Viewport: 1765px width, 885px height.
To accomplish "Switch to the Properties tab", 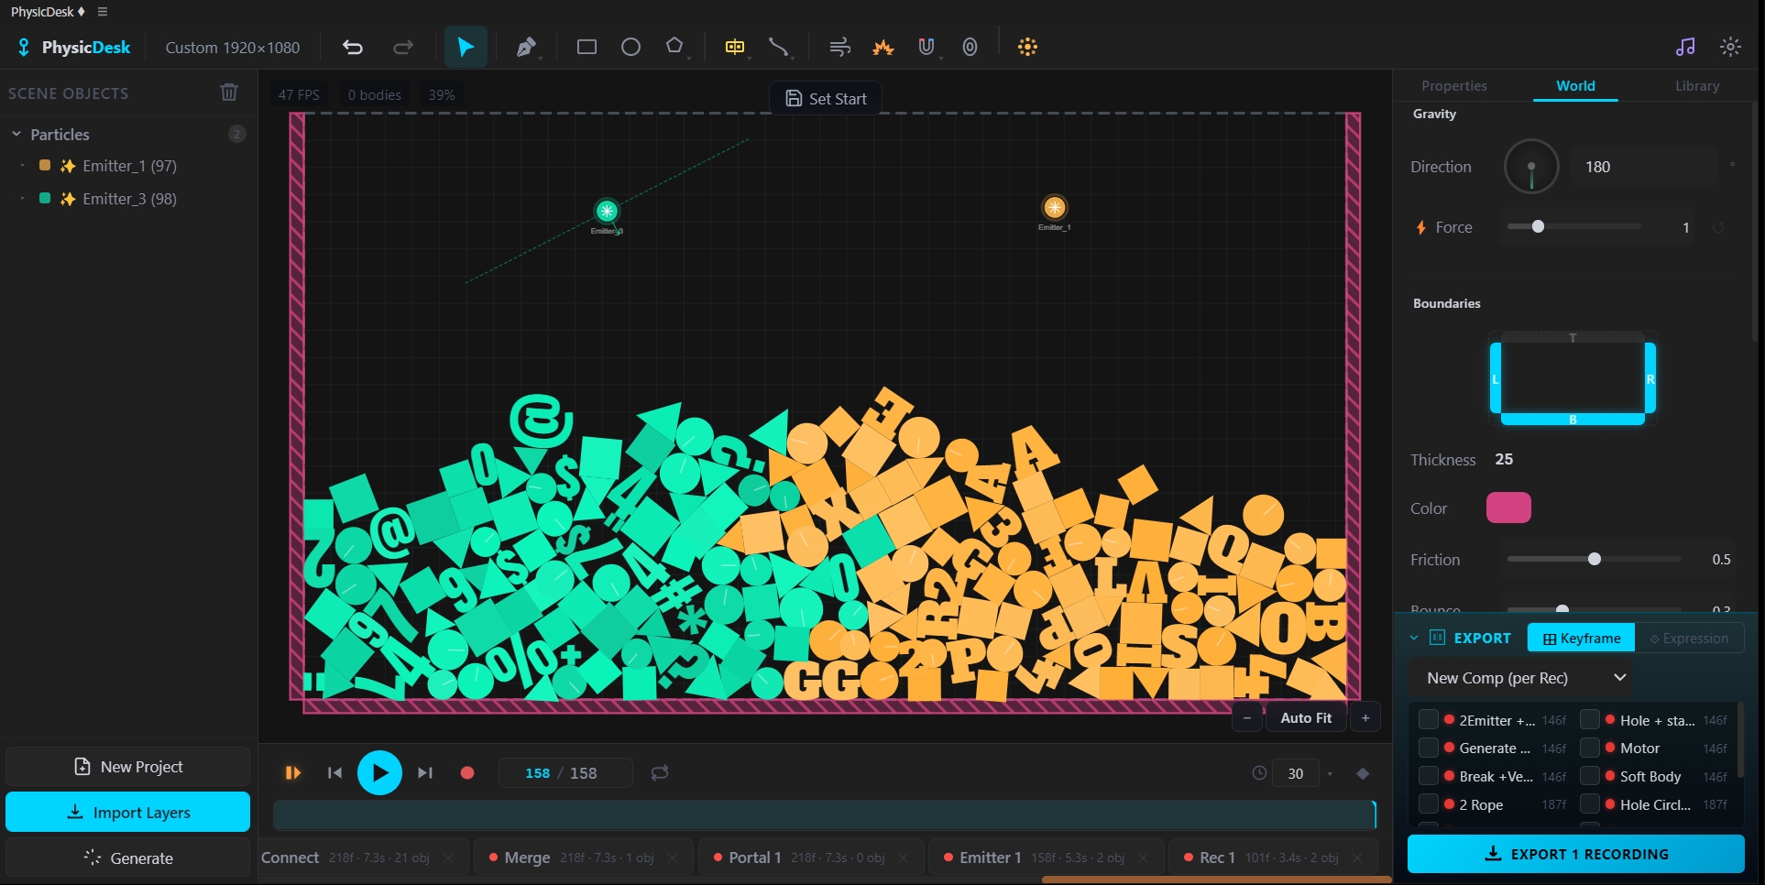I will pyautogui.click(x=1453, y=85).
